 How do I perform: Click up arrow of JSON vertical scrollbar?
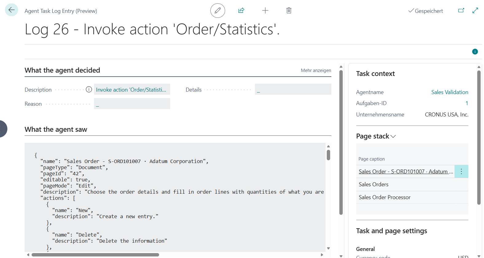pos(328,146)
